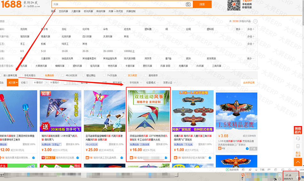Select the 价格 sort tab
The width and height of the screenshot is (304, 181).
tap(24, 83)
